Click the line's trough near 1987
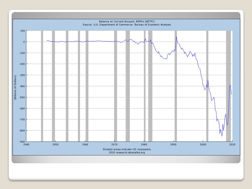The width and height of the screenshot is (252, 189). (166, 59)
